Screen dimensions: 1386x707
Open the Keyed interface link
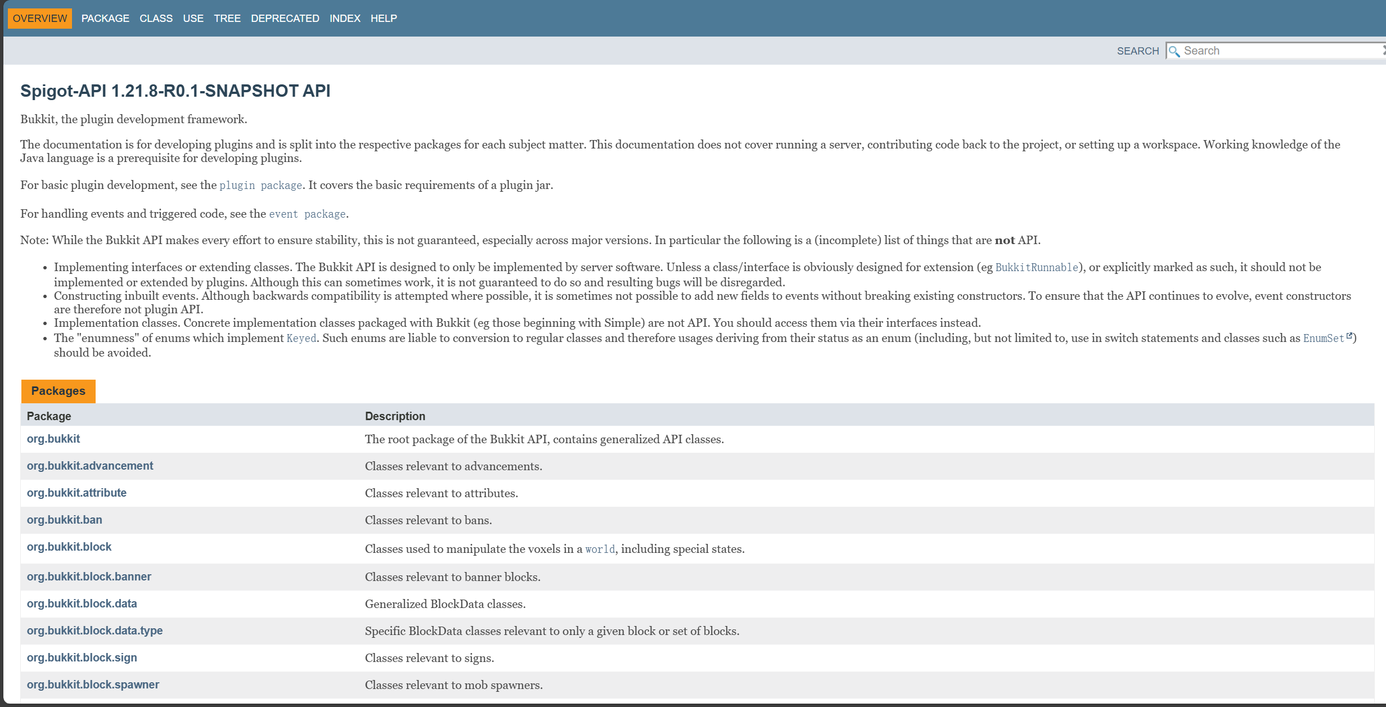point(301,339)
